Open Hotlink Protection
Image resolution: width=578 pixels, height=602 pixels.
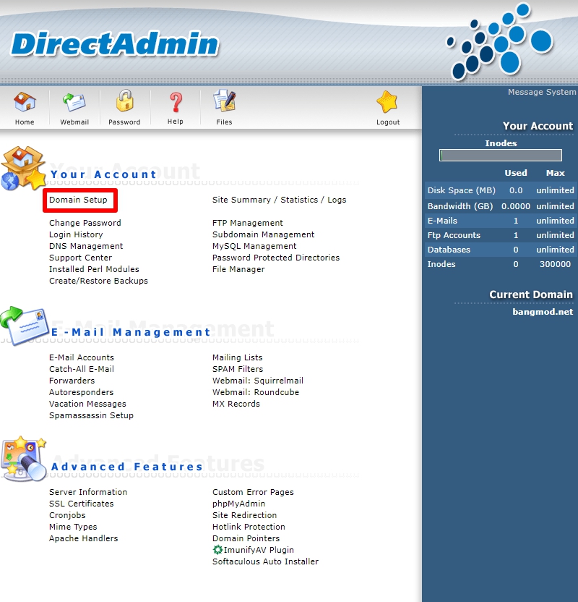tap(249, 526)
